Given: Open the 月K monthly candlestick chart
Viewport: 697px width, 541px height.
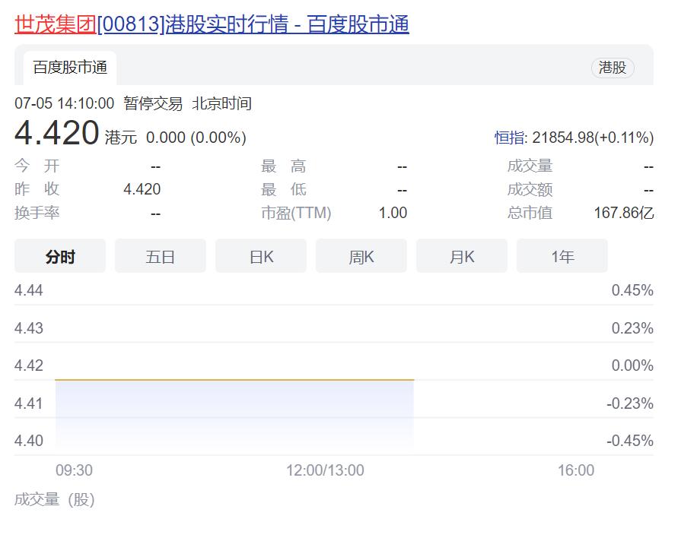Looking at the screenshot, I should point(461,256).
